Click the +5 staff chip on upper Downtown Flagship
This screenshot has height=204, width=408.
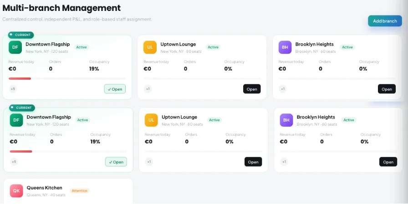click(x=13, y=89)
